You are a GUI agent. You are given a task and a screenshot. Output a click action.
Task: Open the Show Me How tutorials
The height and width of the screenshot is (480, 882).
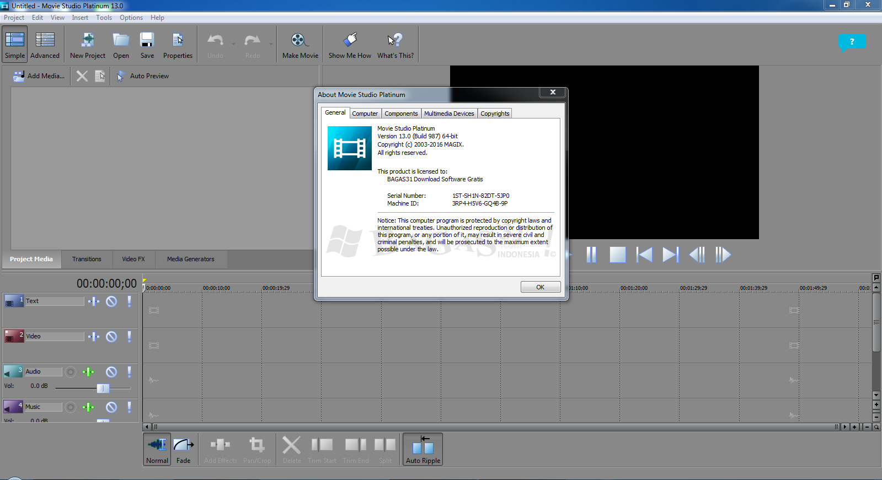coord(350,45)
